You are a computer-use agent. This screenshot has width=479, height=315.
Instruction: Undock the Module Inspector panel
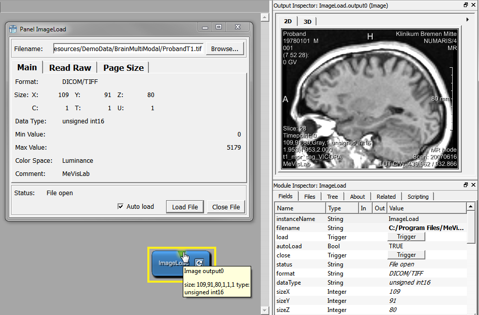pyautogui.click(x=466, y=186)
